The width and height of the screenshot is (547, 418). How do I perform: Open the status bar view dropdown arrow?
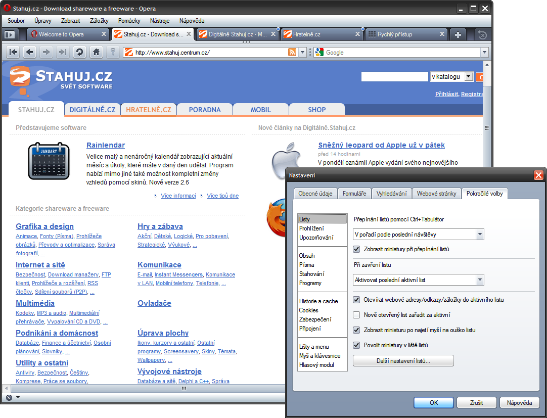(18, 397)
